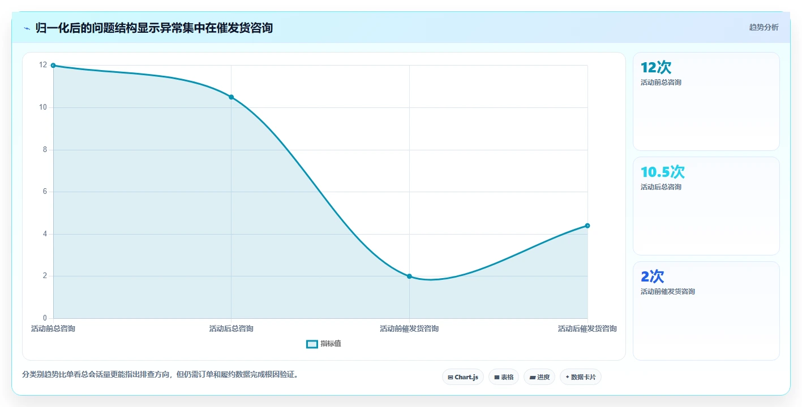Click the Chart.js tag button
Image resolution: width=802 pixels, height=407 pixels.
click(x=462, y=377)
